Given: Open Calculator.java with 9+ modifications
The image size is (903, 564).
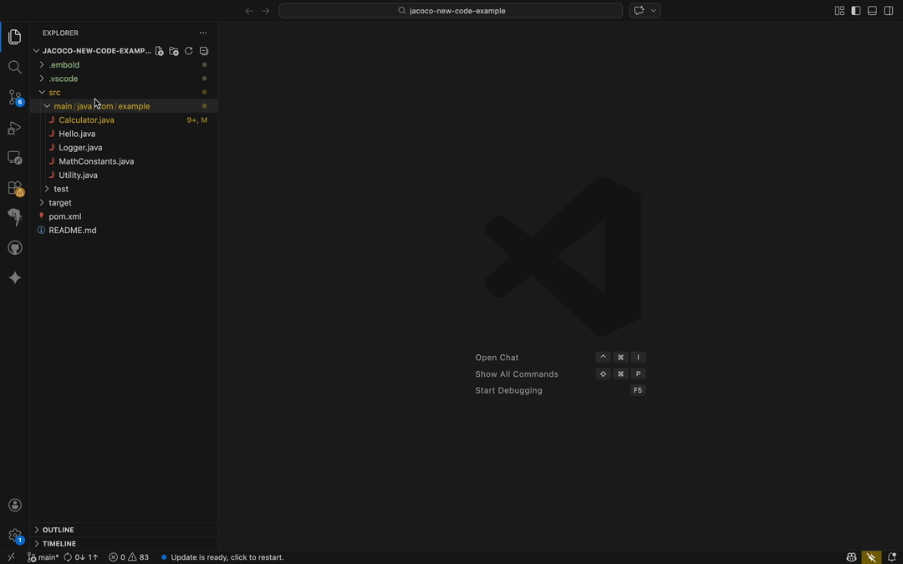Looking at the screenshot, I should tap(86, 119).
